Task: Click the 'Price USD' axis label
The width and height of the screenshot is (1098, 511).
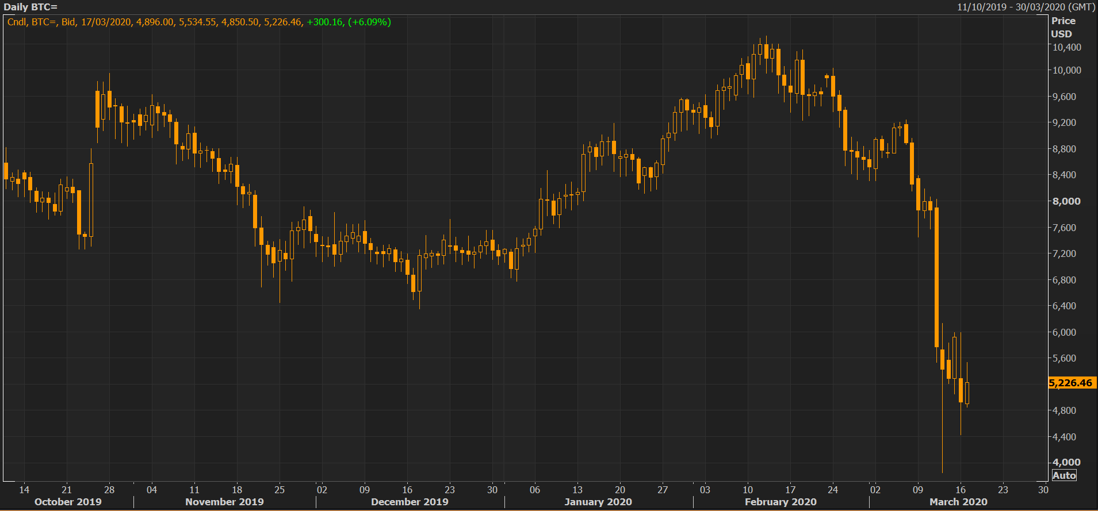Action: [x=1063, y=27]
